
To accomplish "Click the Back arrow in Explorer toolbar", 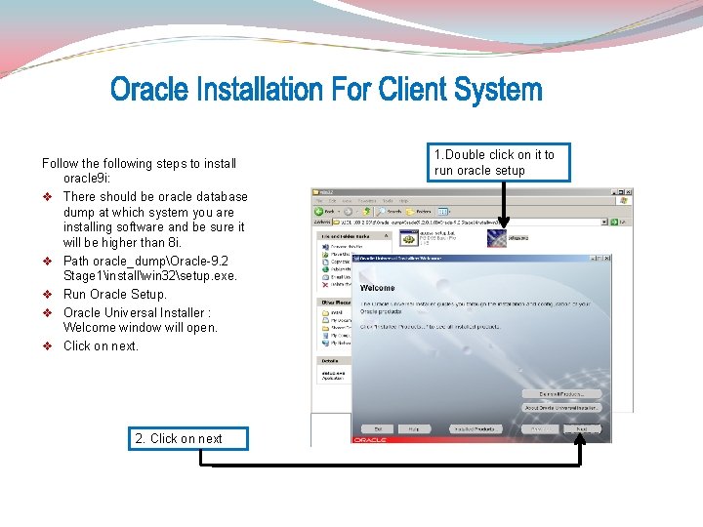I will 318,211.
